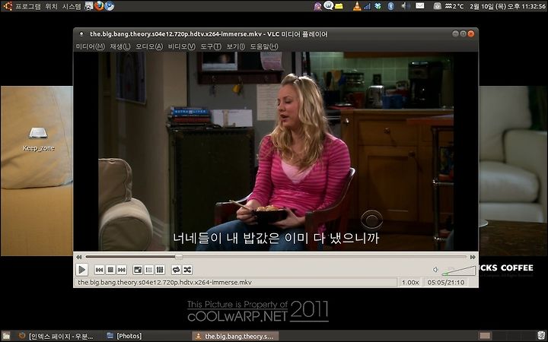Show the VLC playlist
This screenshot has height=342, width=548.
[x=149, y=270]
